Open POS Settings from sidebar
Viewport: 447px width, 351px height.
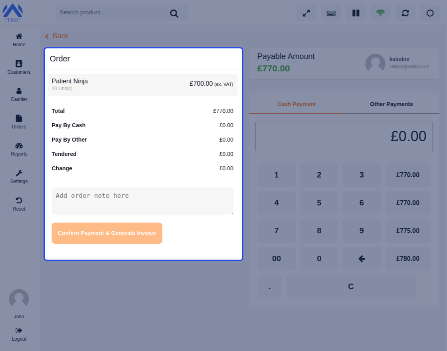pos(19,176)
